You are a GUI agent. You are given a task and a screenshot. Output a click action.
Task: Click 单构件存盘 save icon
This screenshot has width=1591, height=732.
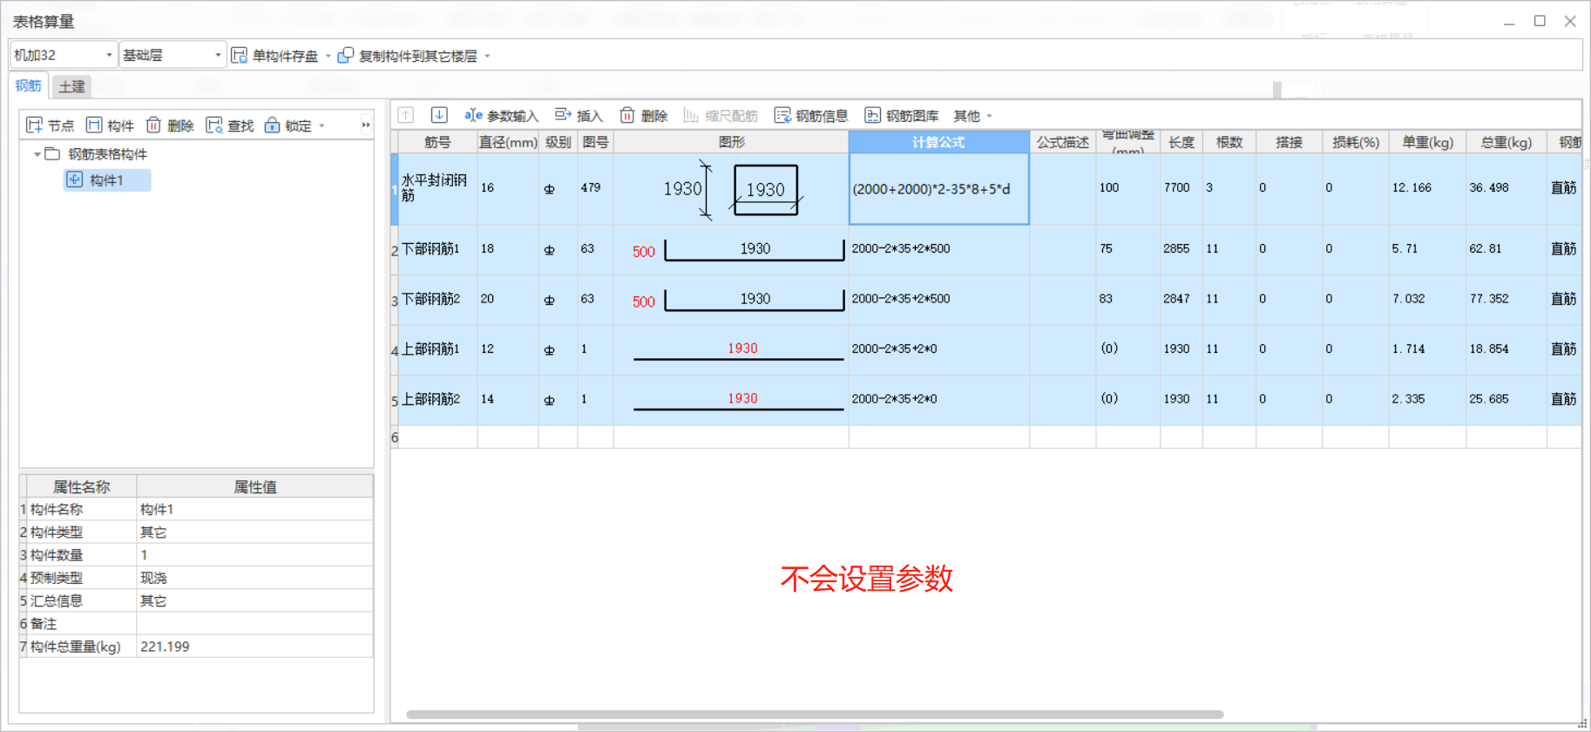click(240, 56)
